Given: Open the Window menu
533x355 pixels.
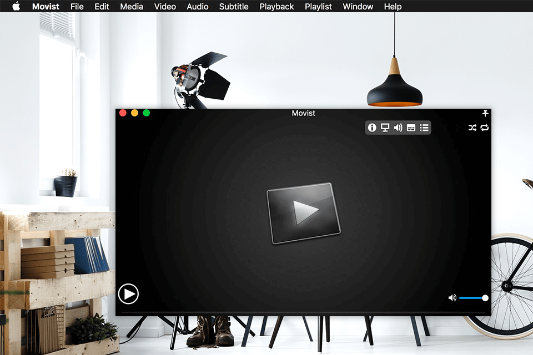Looking at the screenshot, I should coord(358,7).
